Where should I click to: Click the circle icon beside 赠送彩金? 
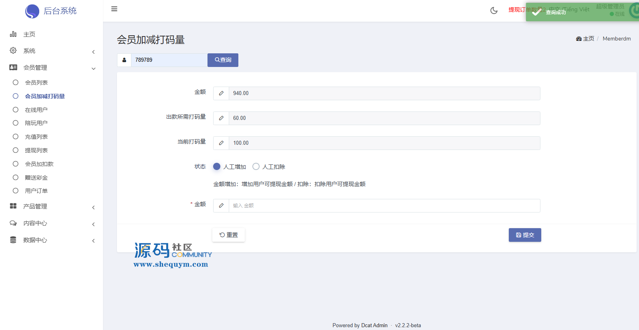(16, 177)
